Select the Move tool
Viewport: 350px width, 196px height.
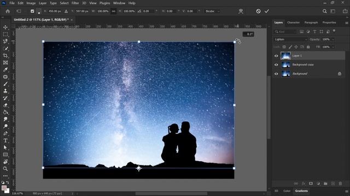tap(5, 27)
